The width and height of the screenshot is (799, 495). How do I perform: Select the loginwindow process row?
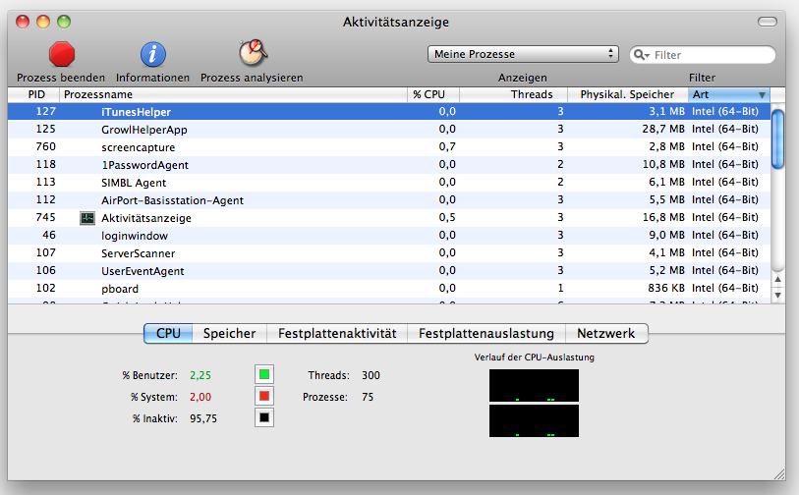389,236
